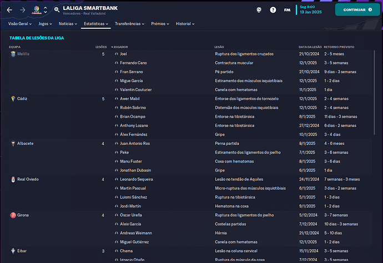Open the search magnifier icon
The image size is (383, 263).
click(57, 10)
